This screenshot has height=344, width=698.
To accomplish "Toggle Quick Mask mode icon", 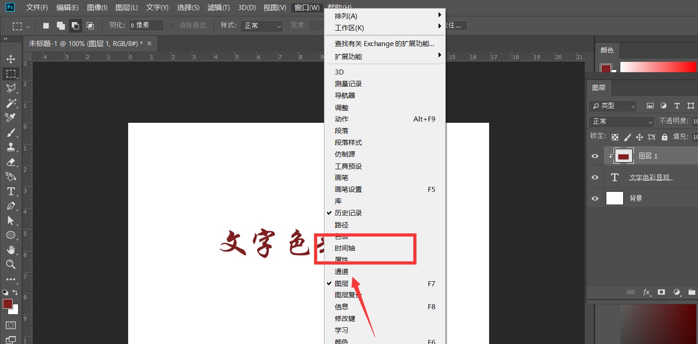I will click(11, 325).
